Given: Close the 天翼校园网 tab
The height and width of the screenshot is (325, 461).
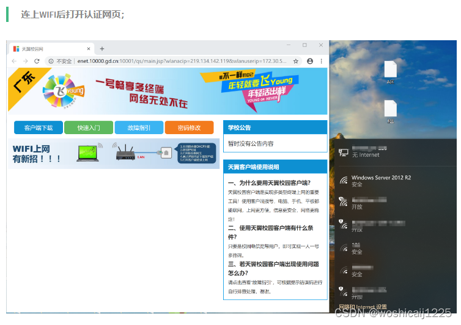Looking at the screenshot, I should click(89, 49).
